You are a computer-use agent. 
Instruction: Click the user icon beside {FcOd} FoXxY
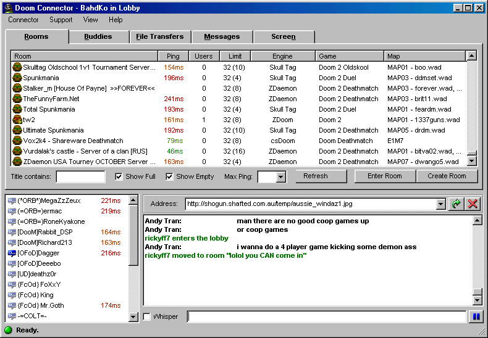[12, 284]
